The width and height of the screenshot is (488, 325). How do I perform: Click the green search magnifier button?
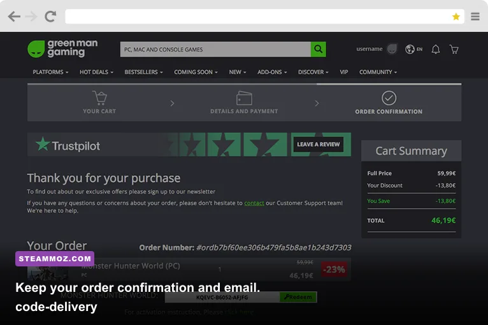tap(318, 49)
